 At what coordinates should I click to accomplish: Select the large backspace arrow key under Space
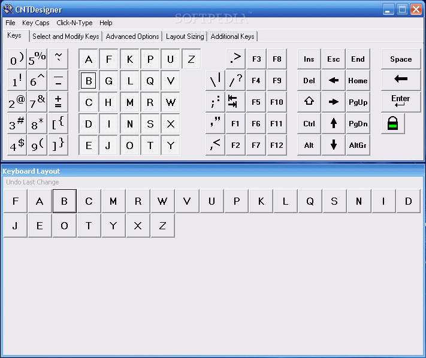coord(401,80)
